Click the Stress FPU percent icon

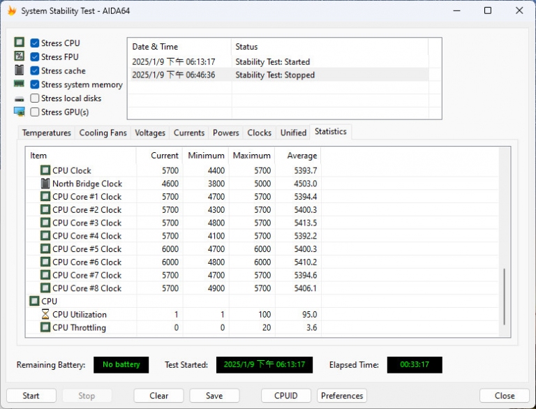point(19,56)
